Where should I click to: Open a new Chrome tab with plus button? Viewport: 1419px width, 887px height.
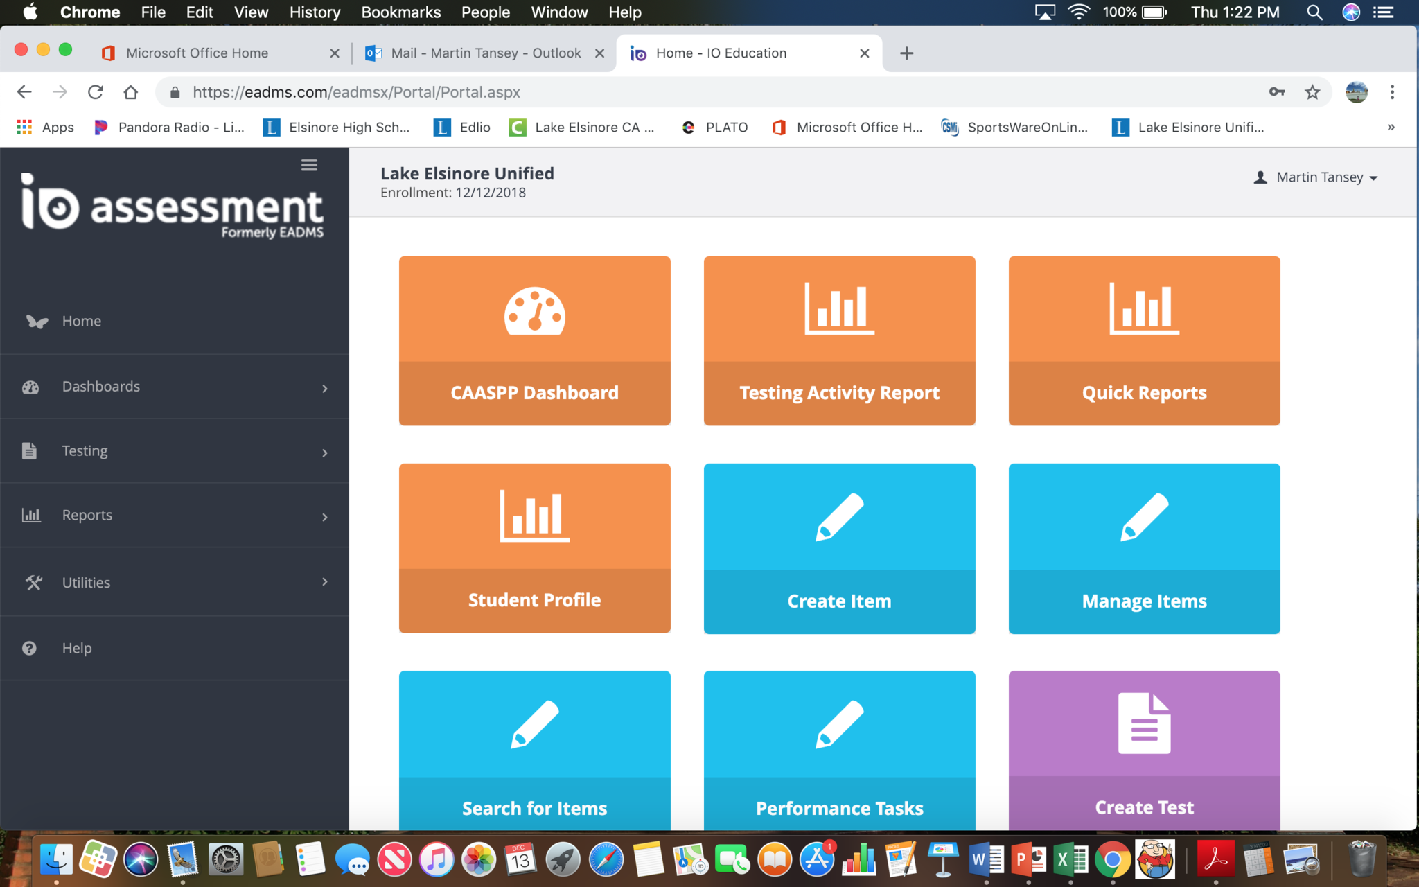point(906,53)
